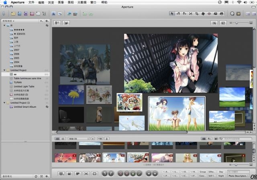The width and height of the screenshot is (257, 180).
Task: Open the Loupe circle icon
Action: point(232,14)
